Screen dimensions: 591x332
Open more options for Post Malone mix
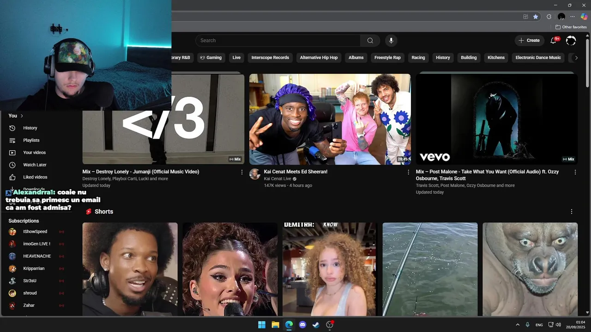575,172
